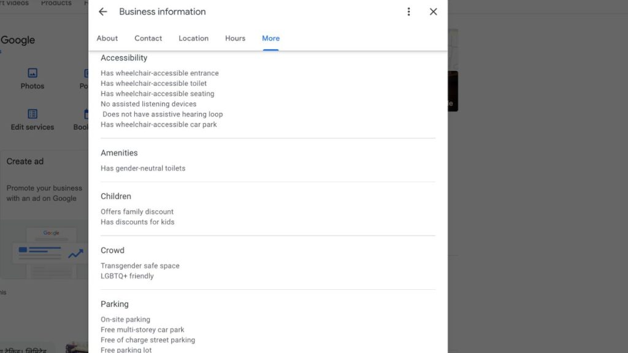This screenshot has width=628, height=353.
Task: Click the Edit services icon
Action: click(x=33, y=115)
